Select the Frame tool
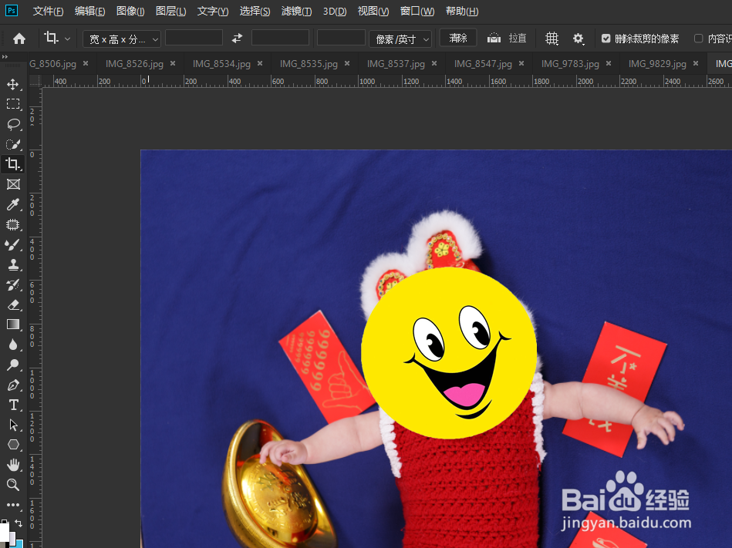The height and width of the screenshot is (548, 732). click(13, 184)
